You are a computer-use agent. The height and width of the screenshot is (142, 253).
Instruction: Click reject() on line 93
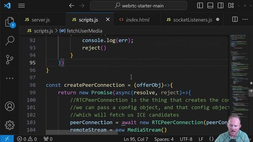pyautogui.click(x=94, y=48)
